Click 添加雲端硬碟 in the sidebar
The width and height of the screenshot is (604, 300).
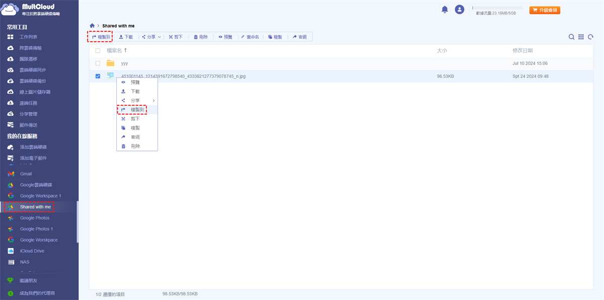click(33, 147)
